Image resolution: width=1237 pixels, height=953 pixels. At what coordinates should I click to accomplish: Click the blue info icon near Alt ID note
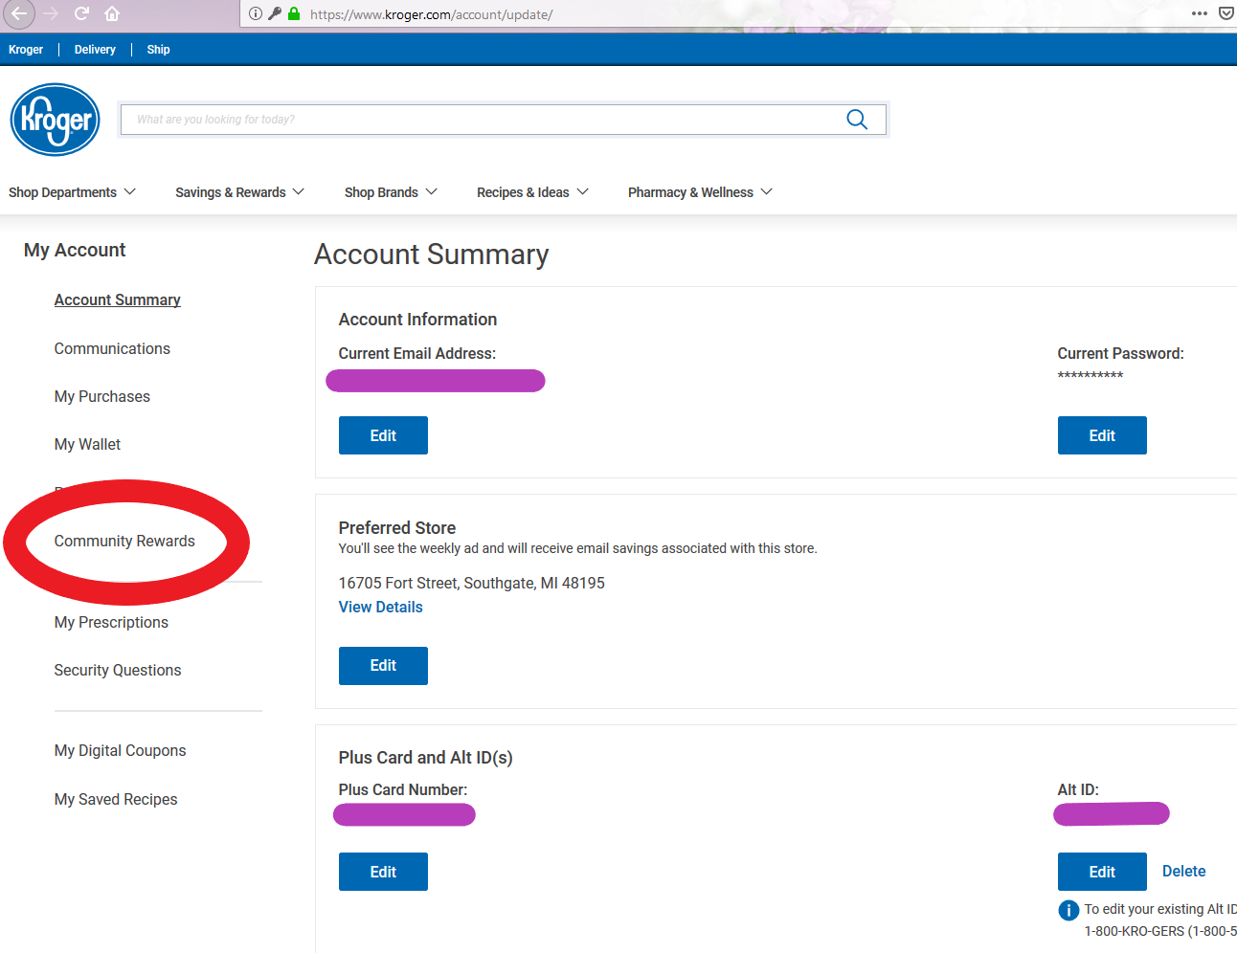(1068, 911)
